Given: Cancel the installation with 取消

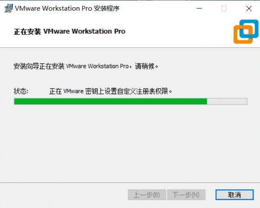Looking at the screenshot, I should [x=235, y=194].
